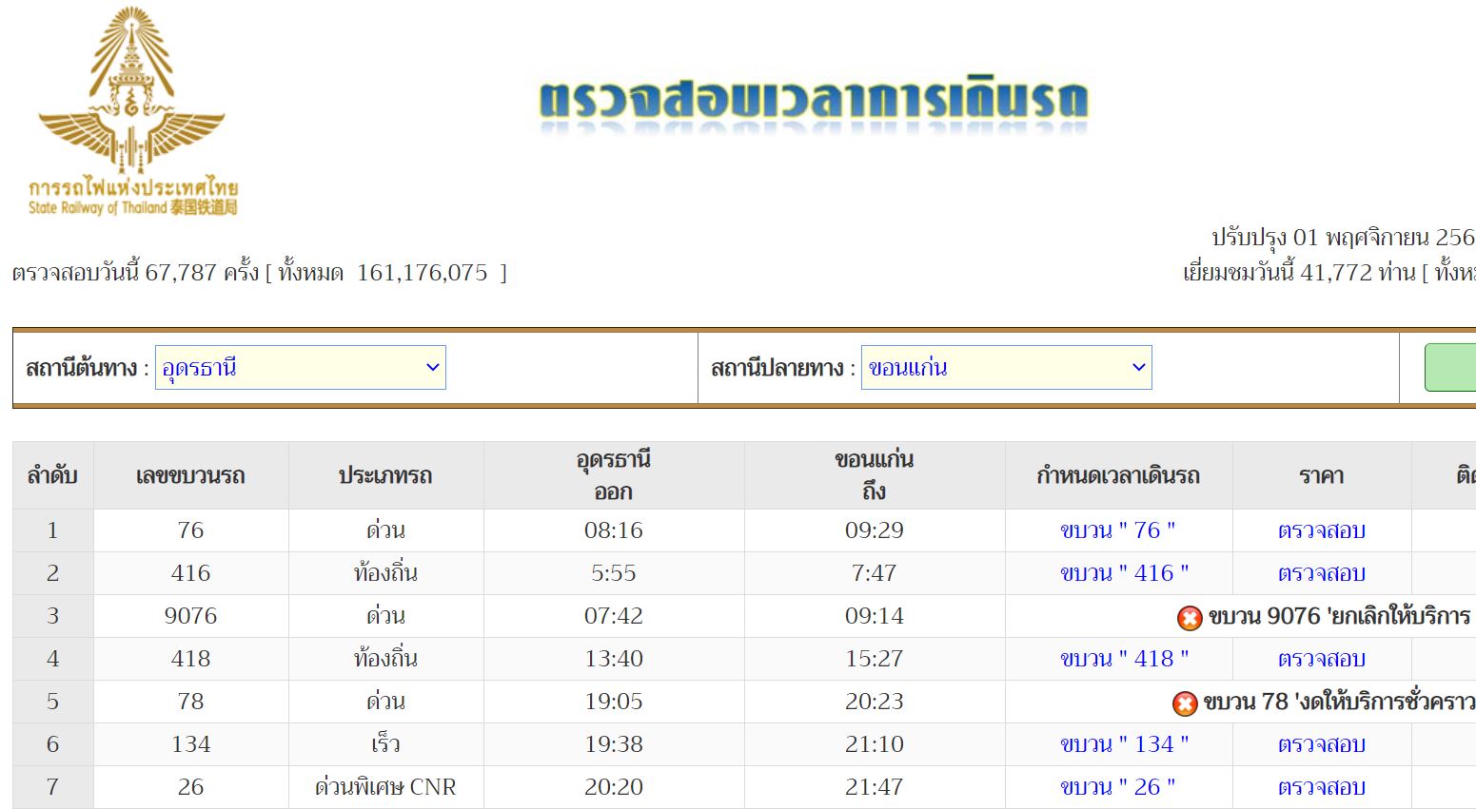Image resolution: width=1476 pixels, height=809 pixels.
Task: Open timetable link ขบวน " 416 "
Action: coord(1125,573)
